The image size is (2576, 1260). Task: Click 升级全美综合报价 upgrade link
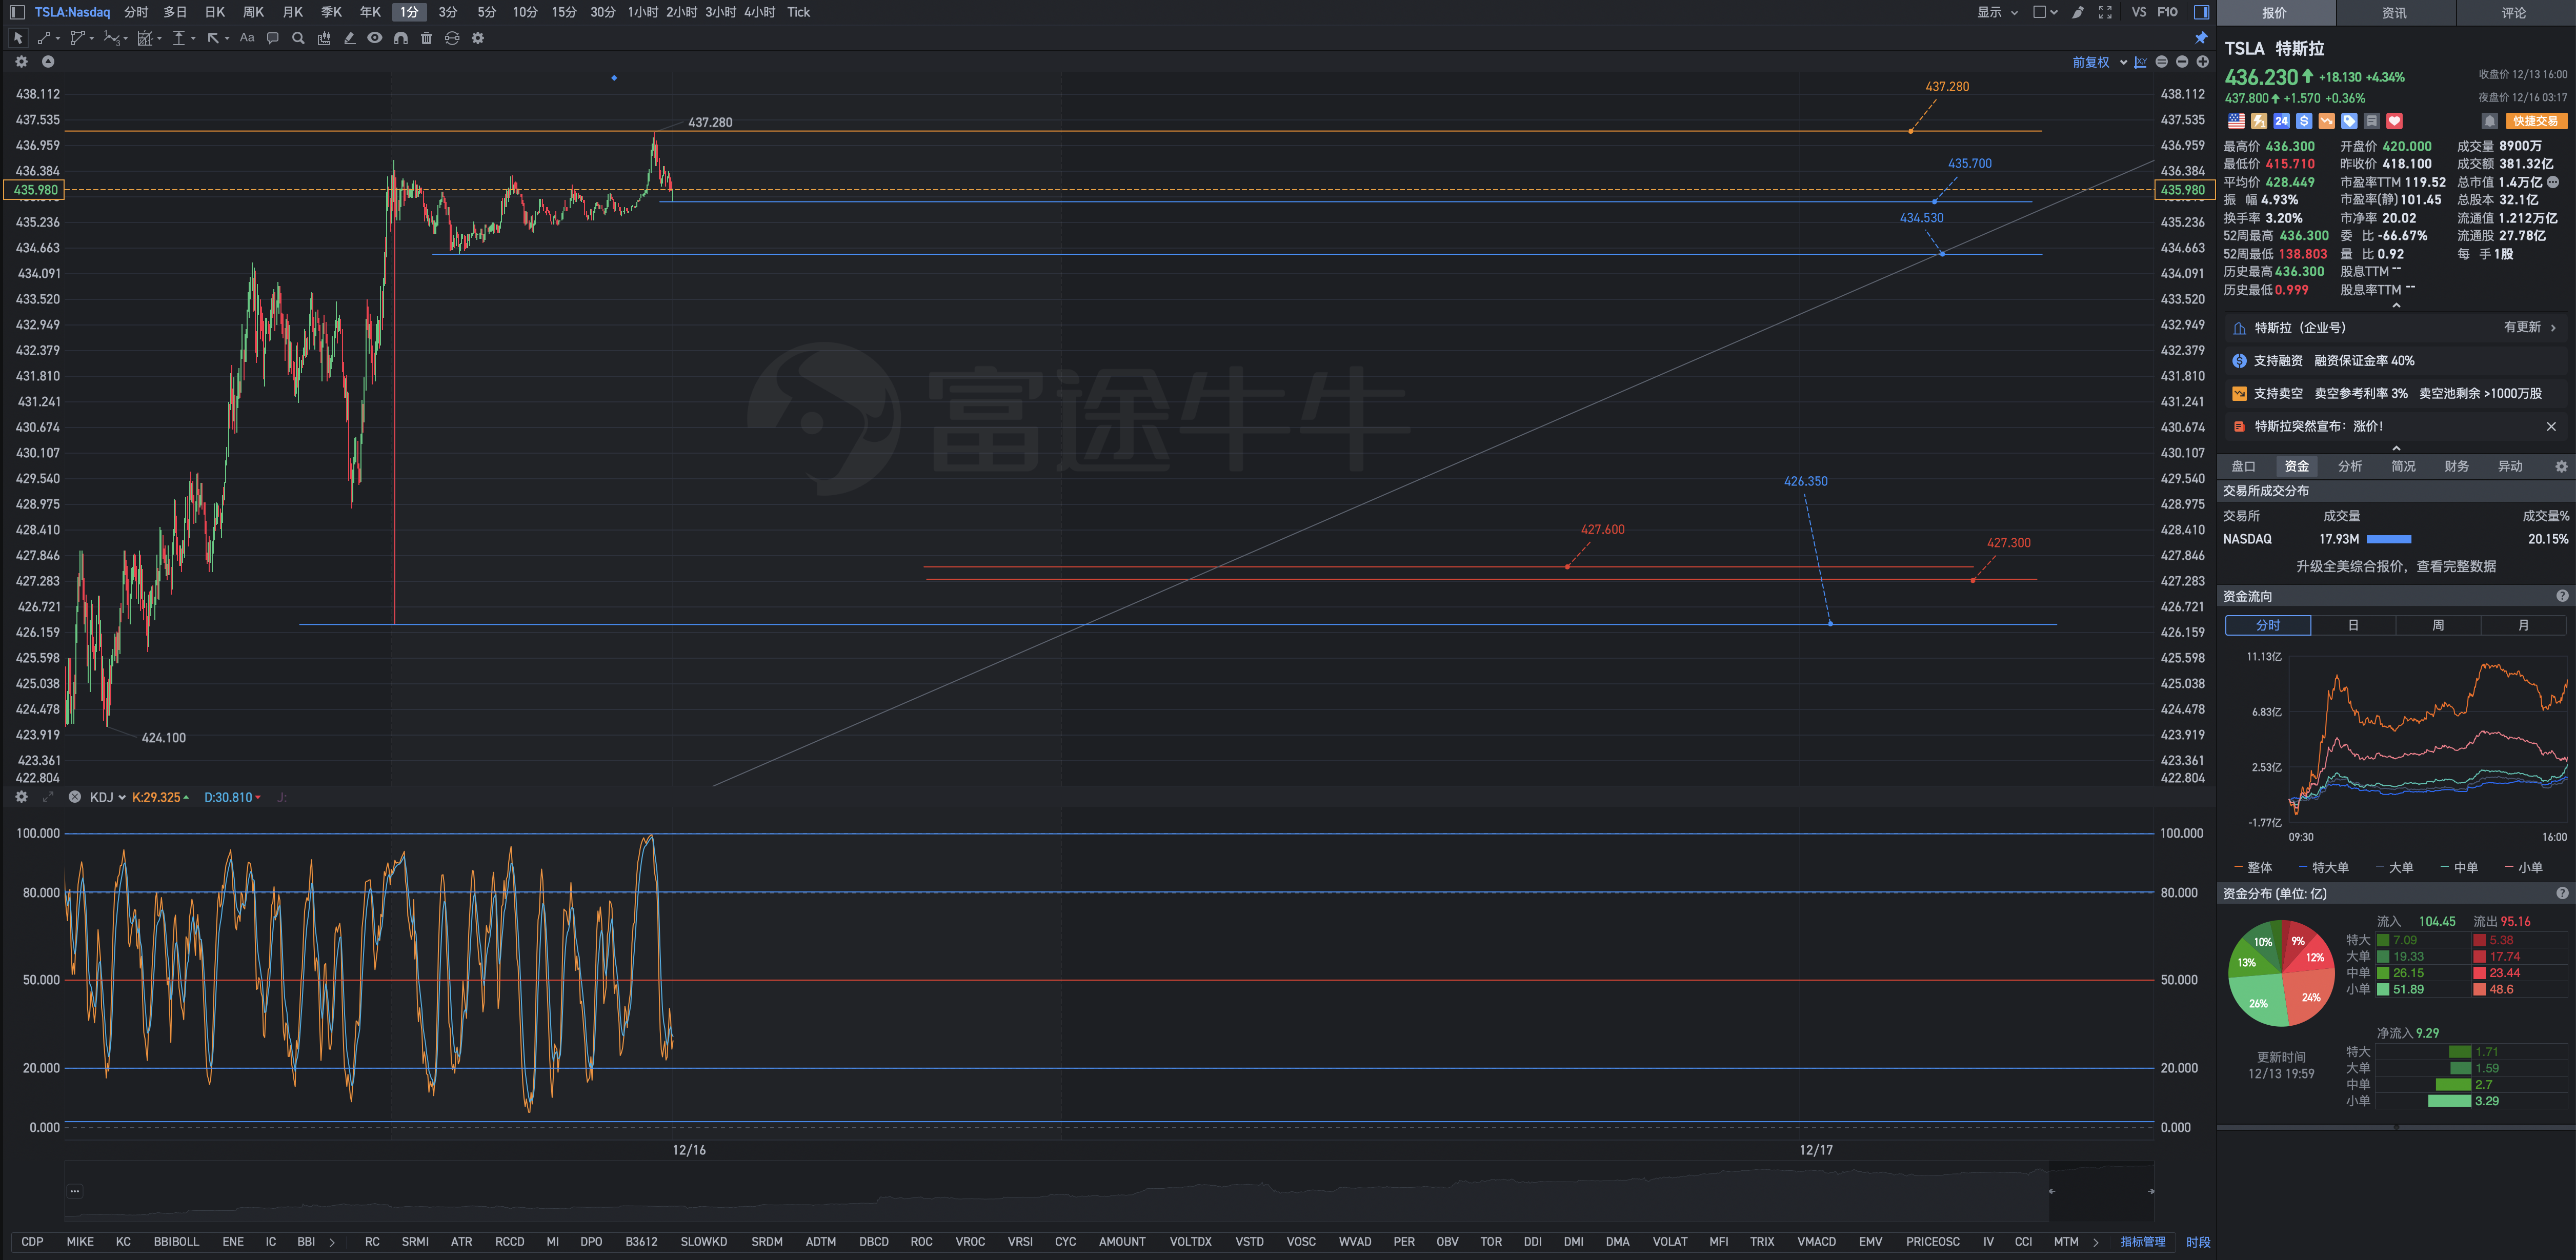tap(2395, 566)
